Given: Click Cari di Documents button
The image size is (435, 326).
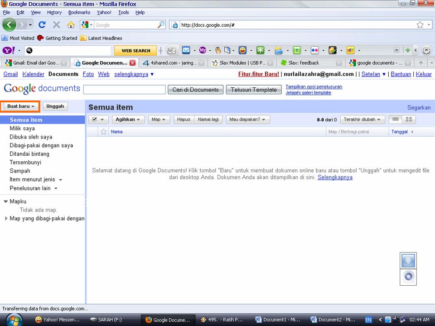Looking at the screenshot, I should pyautogui.click(x=195, y=90).
